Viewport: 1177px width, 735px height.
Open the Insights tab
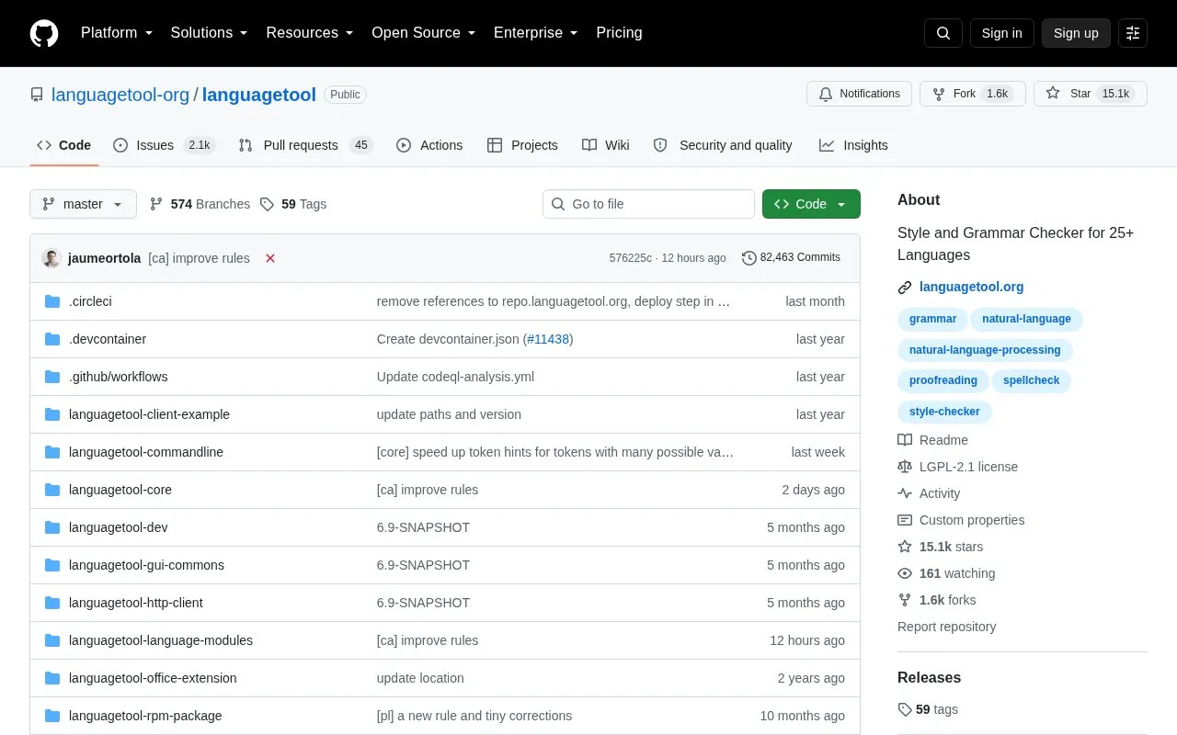pyautogui.click(x=853, y=145)
